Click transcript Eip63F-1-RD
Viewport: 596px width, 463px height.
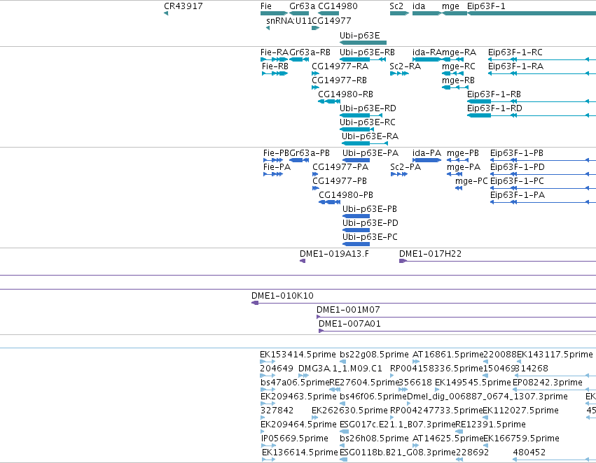pos(494,108)
